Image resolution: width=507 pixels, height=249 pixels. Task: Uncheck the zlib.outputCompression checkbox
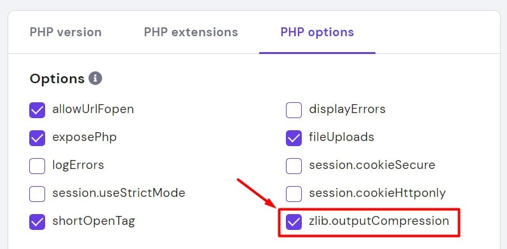(294, 222)
